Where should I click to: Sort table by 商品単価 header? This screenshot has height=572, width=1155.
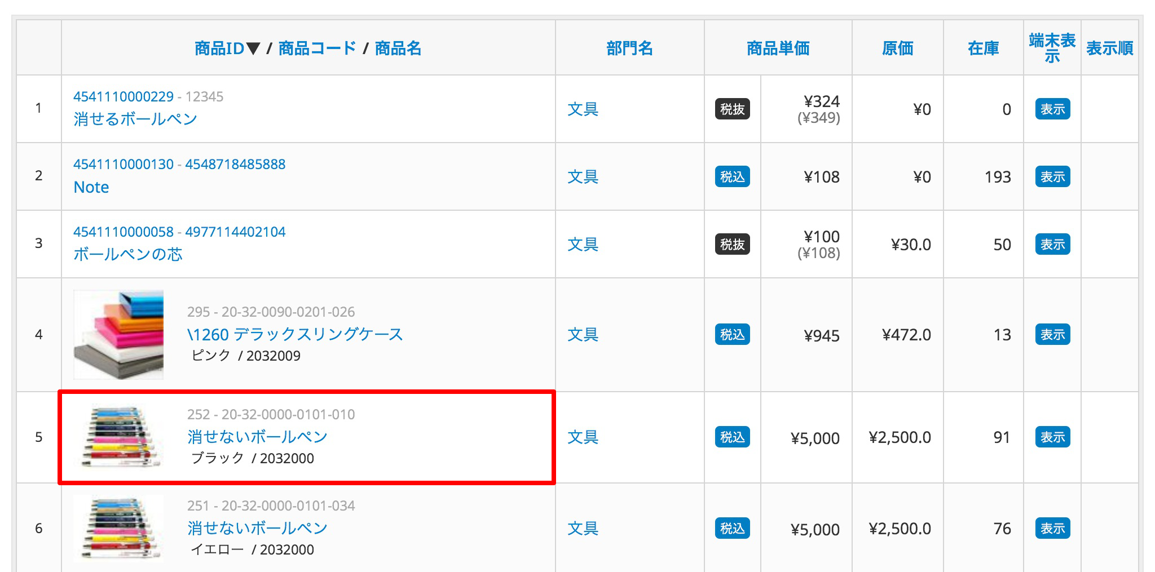[x=778, y=48]
